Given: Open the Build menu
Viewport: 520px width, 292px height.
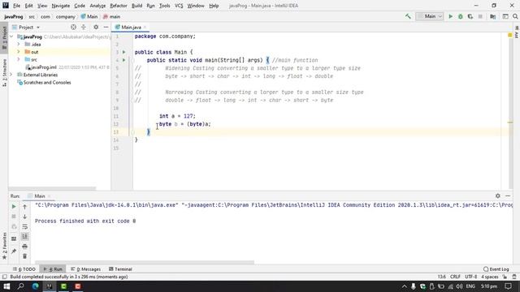Looking at the screenshot, I should [x=136, y=6].
